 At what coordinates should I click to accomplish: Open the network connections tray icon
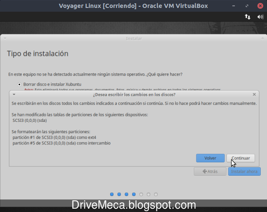(x=247, y=17)
